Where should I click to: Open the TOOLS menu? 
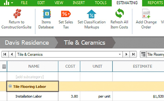101,3
